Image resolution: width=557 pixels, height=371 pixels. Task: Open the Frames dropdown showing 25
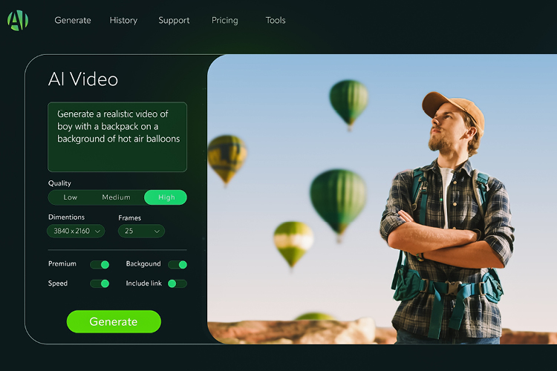click(141, 232)
